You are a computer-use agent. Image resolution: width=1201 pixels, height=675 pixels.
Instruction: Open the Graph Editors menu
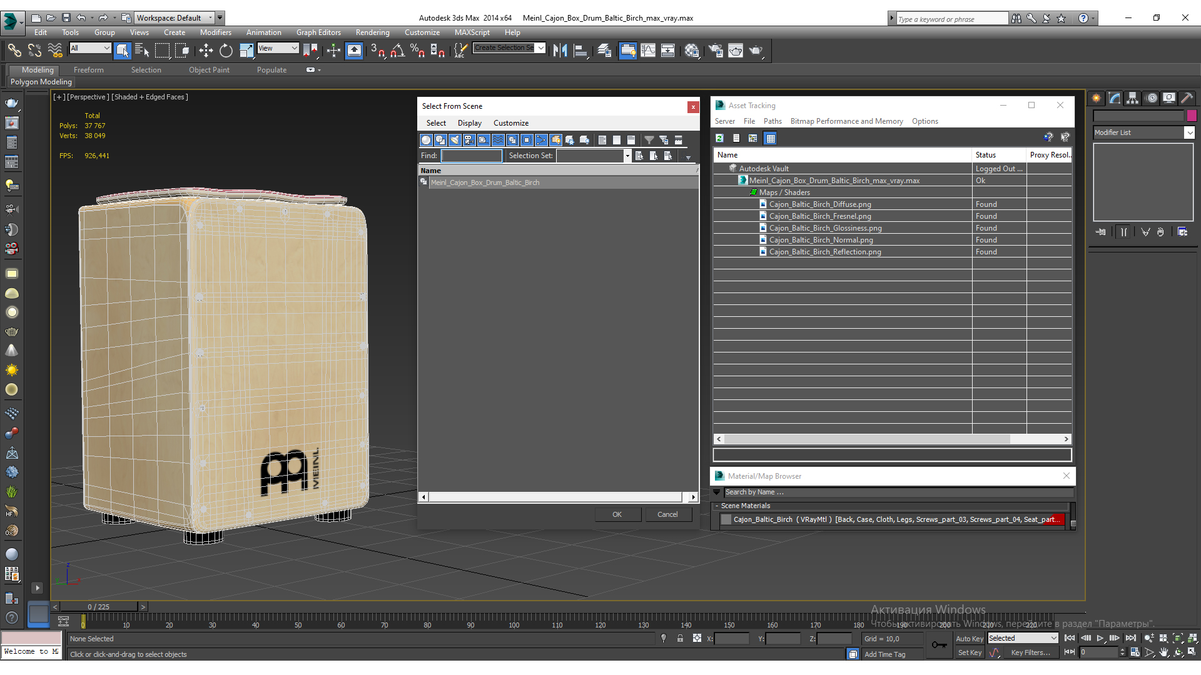click(x=318, y=32)
